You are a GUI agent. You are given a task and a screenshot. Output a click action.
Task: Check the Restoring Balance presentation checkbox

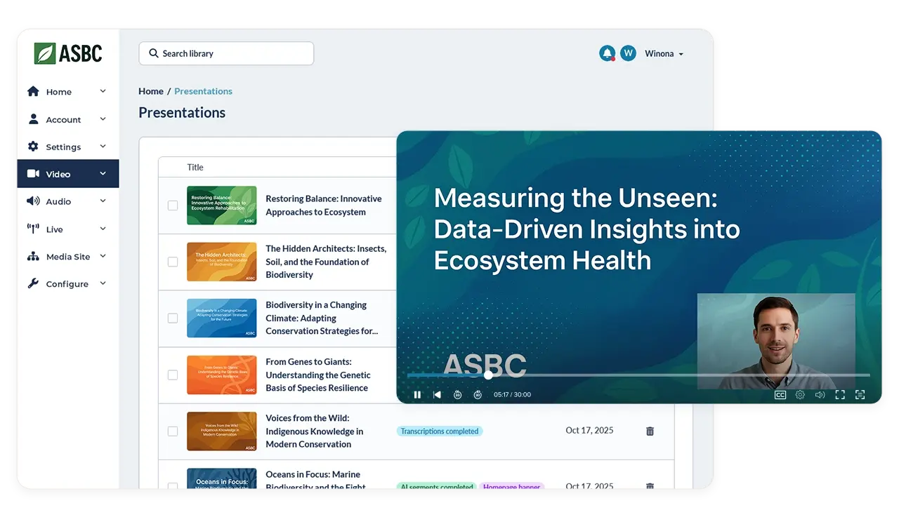coord(173,206)
